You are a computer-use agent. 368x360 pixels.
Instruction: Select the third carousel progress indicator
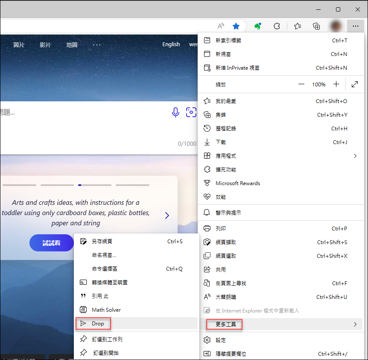point(95,185)
